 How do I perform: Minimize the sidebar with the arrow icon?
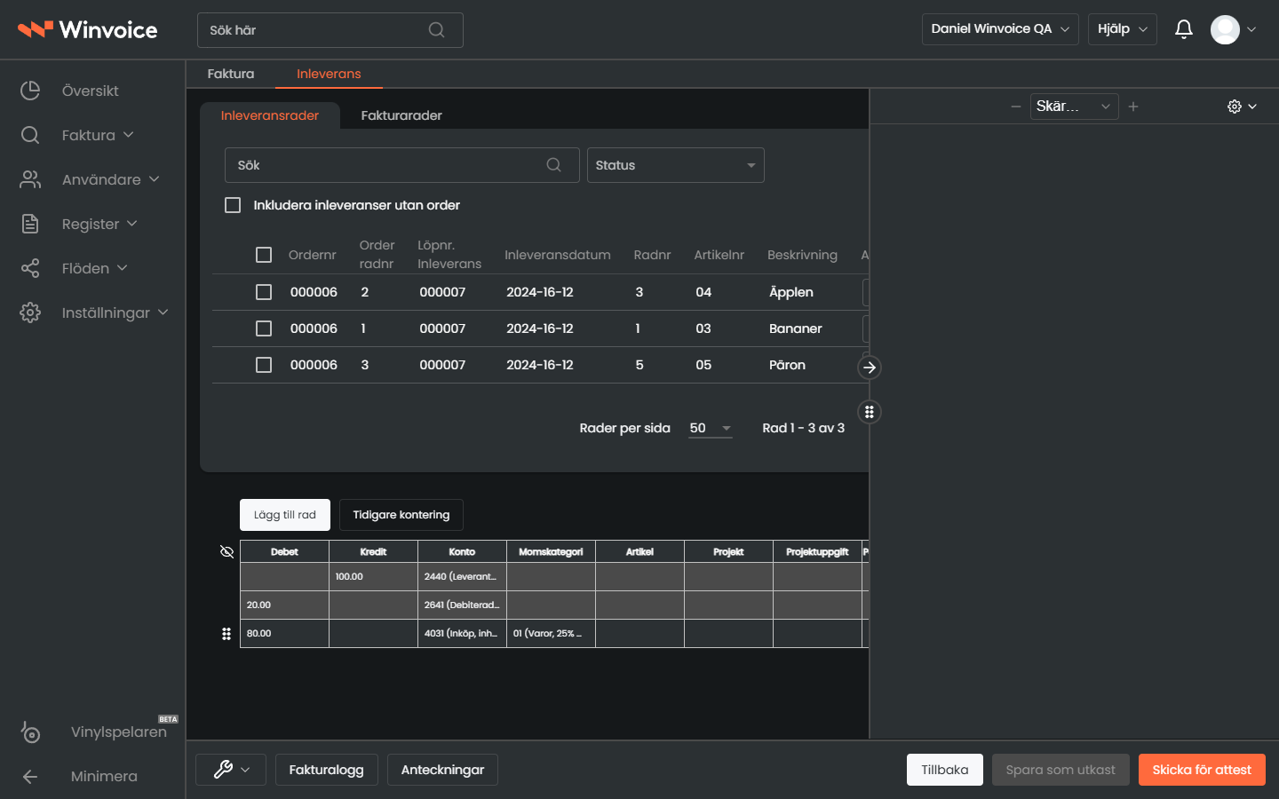click(x=30, y=777)
